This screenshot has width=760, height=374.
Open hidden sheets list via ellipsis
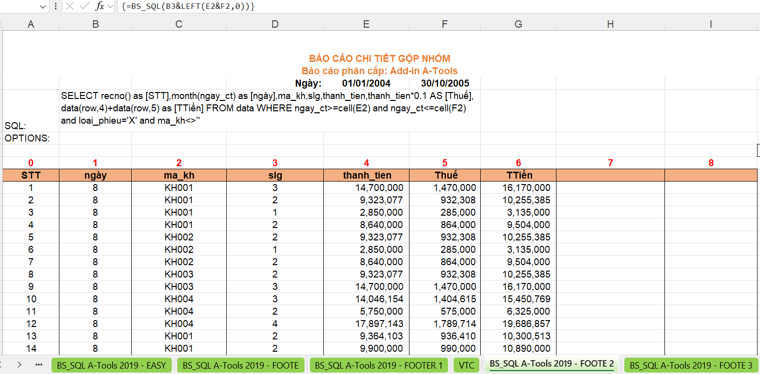pos(39,365)
